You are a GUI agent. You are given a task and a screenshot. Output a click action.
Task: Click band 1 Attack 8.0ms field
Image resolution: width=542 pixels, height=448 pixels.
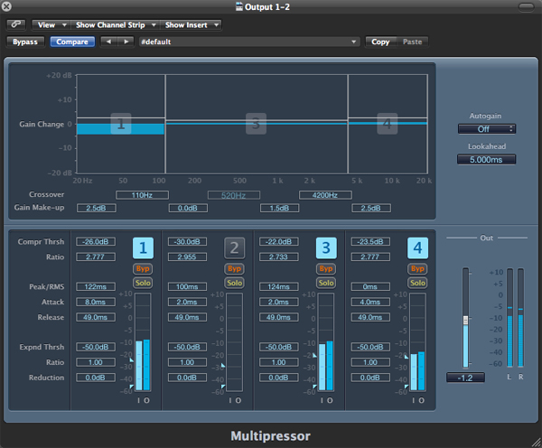tap(96, 302)
